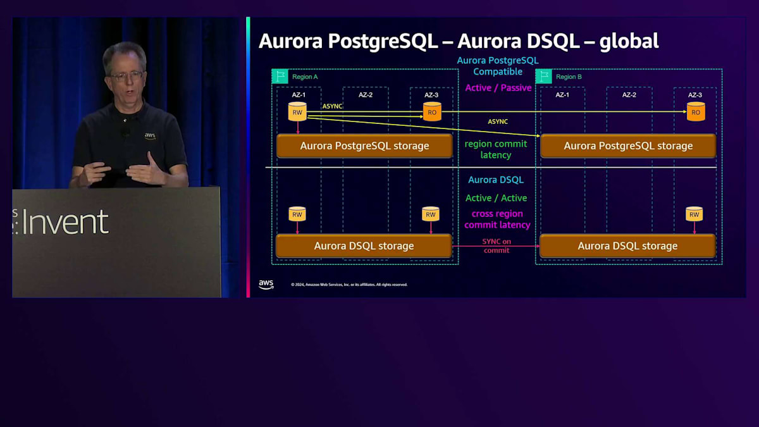
Task: Click the blue 'Aurora DSQL' heading
Action: (x=496, y=180)
